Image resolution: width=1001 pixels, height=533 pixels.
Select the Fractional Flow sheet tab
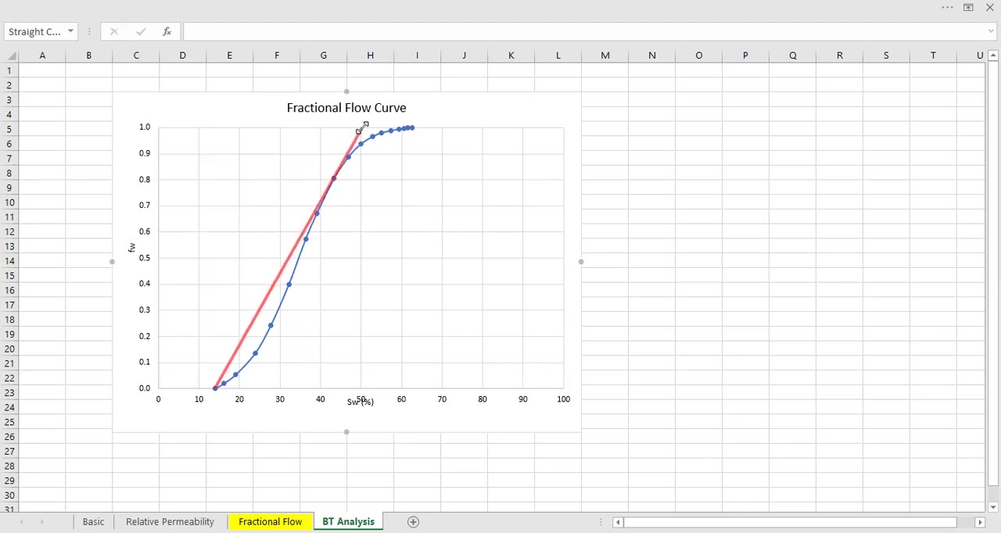[x=270, y=521]
